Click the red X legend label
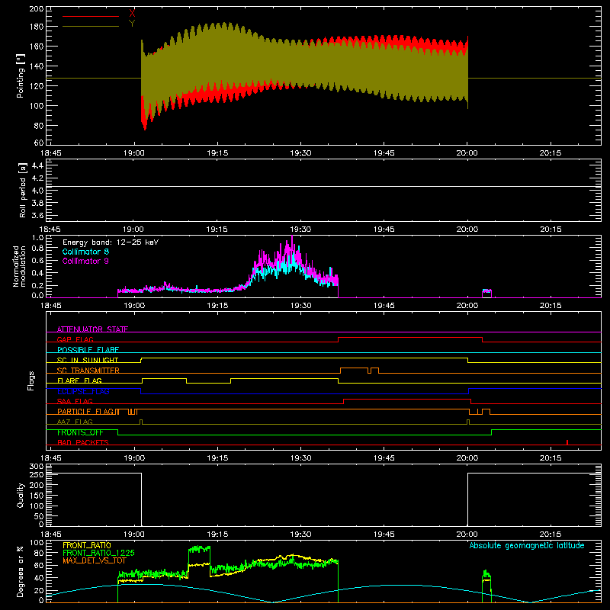Image resolution: width=610 pixels, height=610 pixels. point(132,14)
